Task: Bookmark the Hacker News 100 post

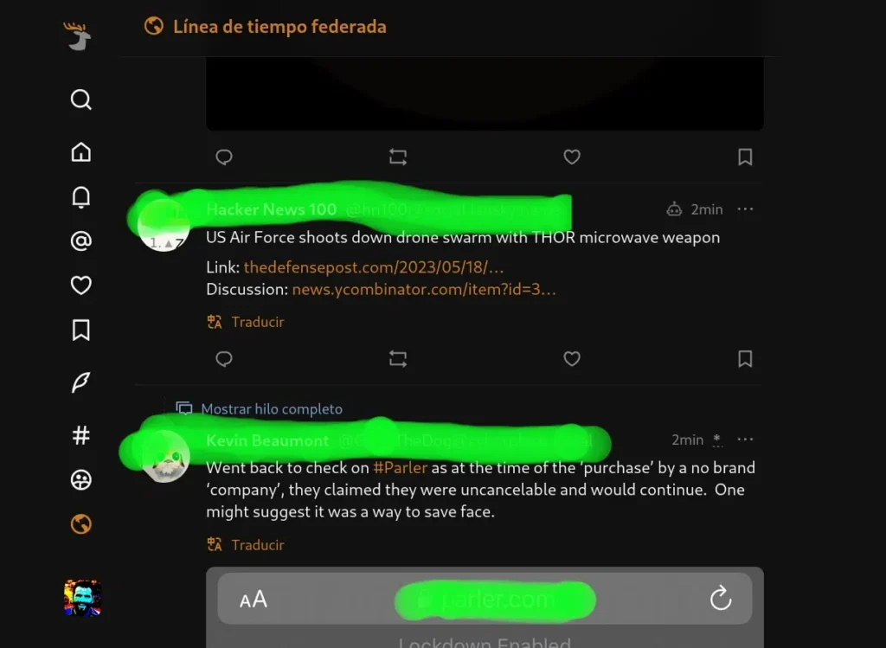Action: coord(745,359)
